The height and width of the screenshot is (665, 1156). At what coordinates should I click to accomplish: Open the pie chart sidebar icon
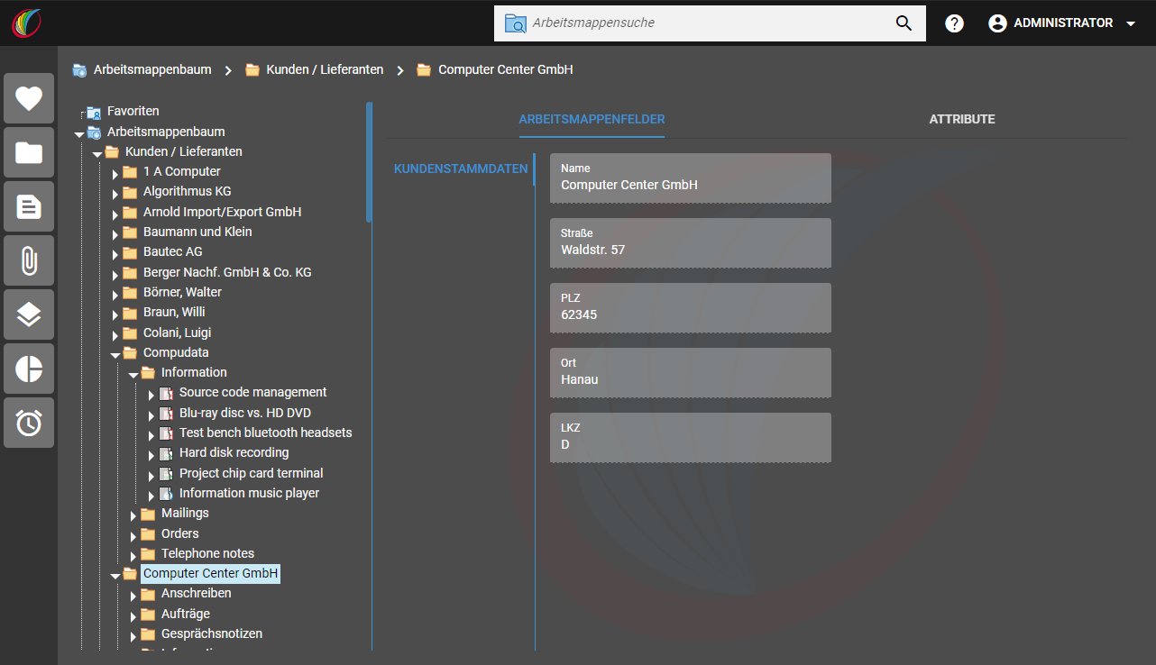click(29, 369)
